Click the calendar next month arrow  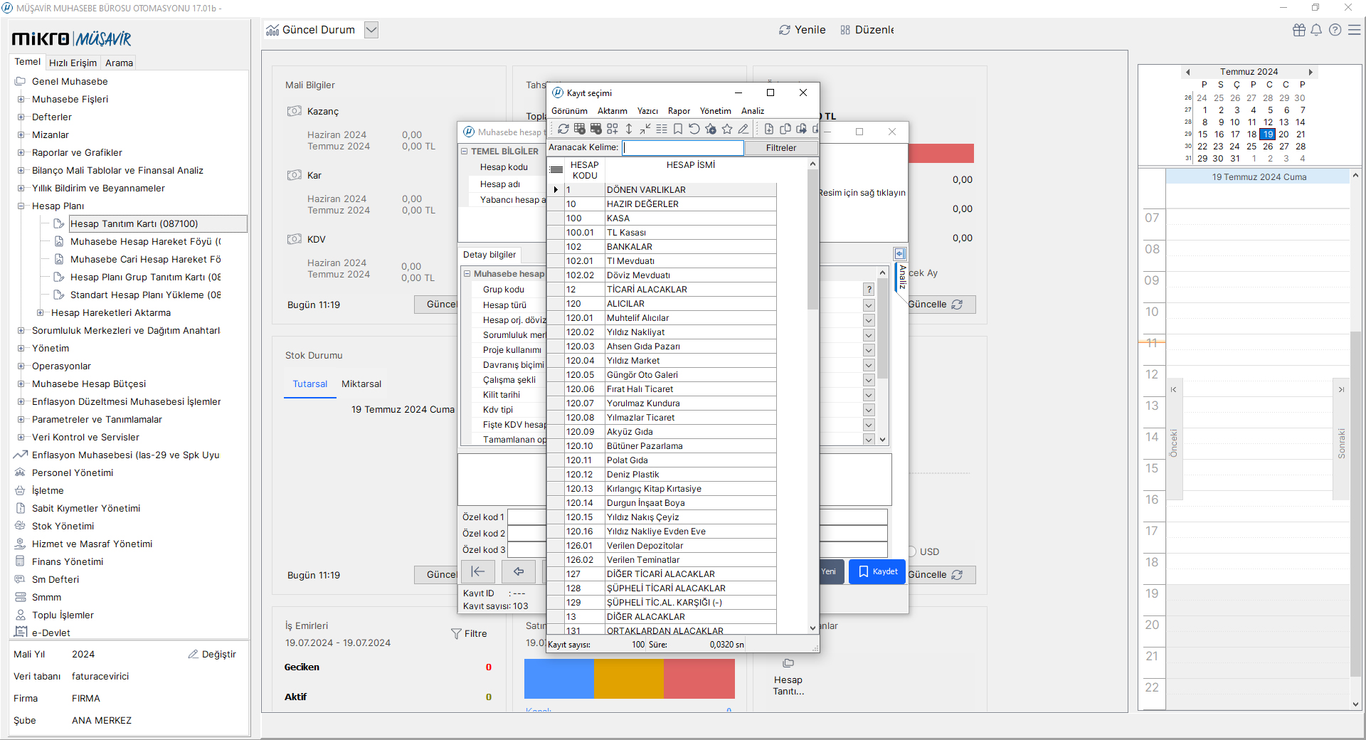[1311, 72]
